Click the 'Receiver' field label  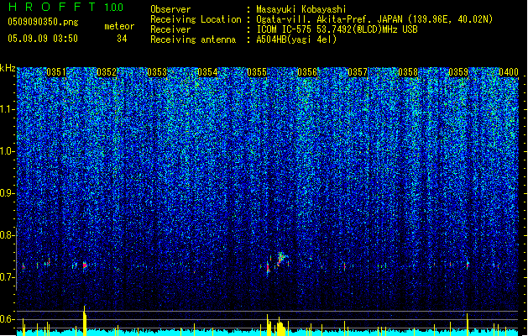(170, 29)
